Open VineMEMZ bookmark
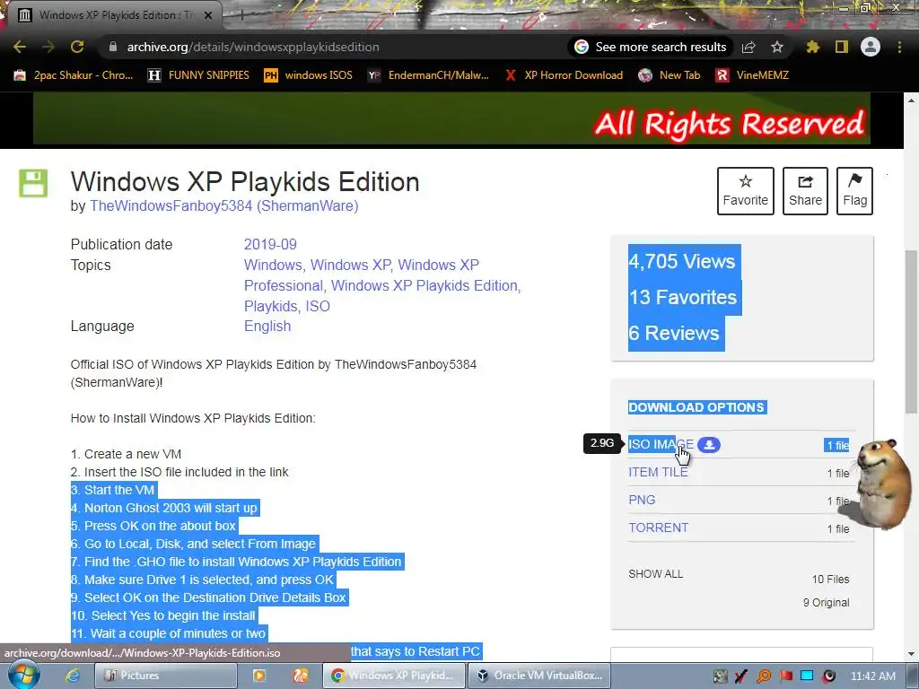The image size is (919, 689). coord(753,75)
